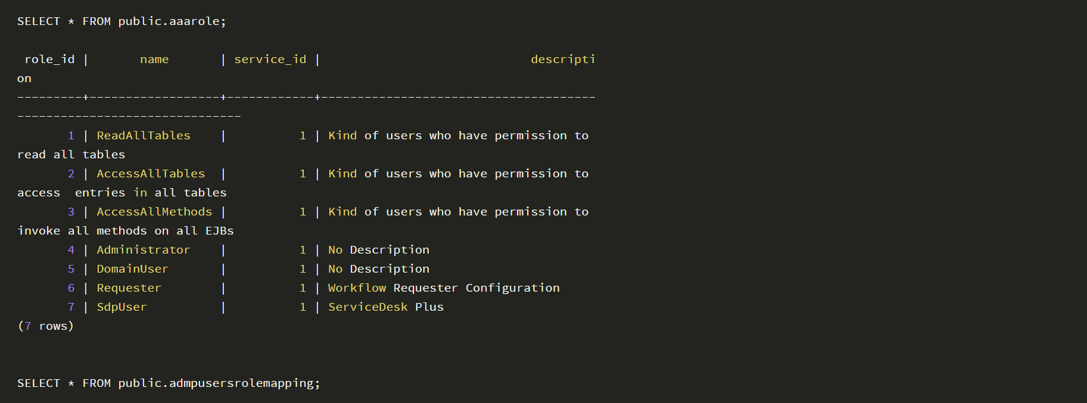Click the DomainUser role name

tap(132, 269)
